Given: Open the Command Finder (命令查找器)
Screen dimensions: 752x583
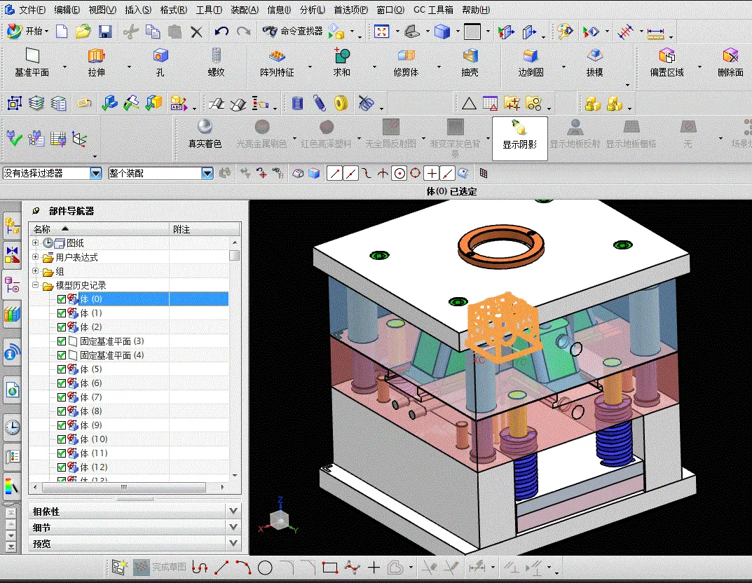Looking at the screenshot, I should coord(292,31).
